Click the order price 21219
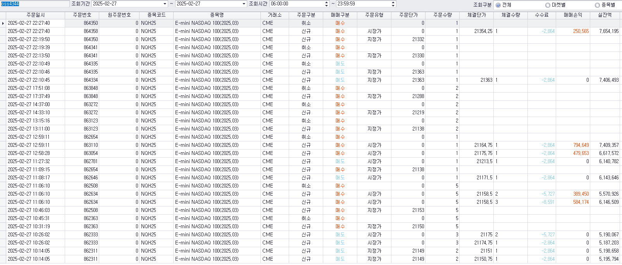622x265 pixels. pyautogui.click(x=418, y=113)
